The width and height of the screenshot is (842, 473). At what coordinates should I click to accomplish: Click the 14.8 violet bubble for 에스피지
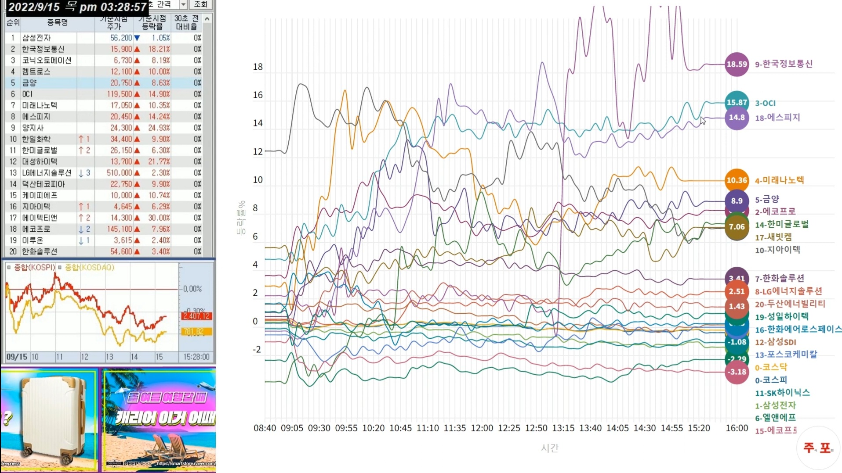(x=737, y=118)
